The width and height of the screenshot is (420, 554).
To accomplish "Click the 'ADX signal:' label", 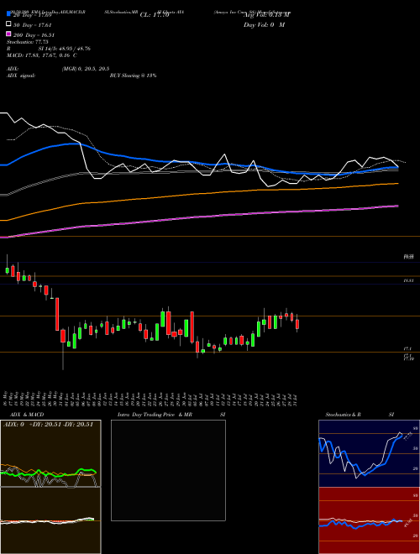I will point(21,76).
